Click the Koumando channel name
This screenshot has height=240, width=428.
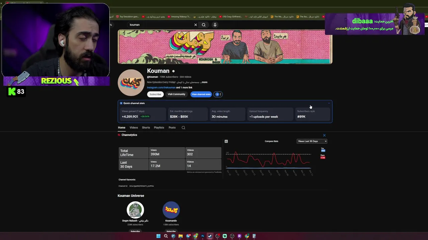tap(171, 221)
